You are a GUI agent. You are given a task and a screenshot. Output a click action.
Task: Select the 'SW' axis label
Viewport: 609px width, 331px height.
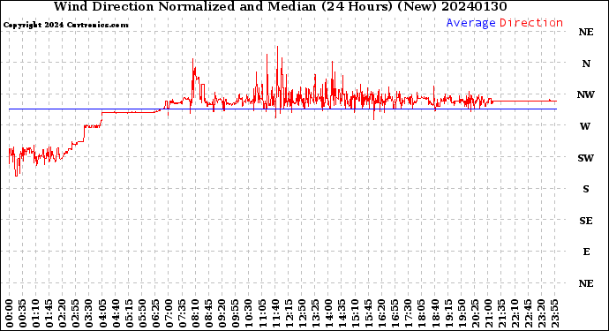click(x=585, y=158)
